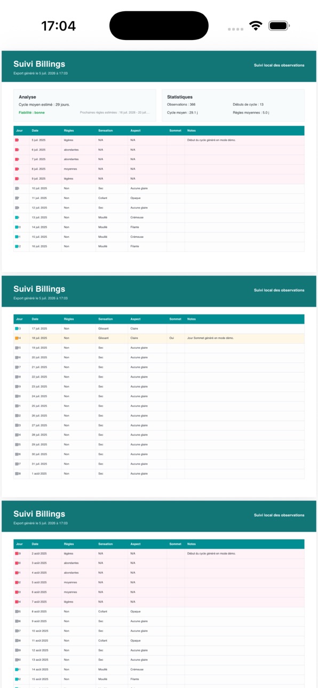Click the teal day badge for 16 juil. 2025
Image resolution: width=318 pixels, height=688 pixels.
pyautogui.click(x=18, y=246)
